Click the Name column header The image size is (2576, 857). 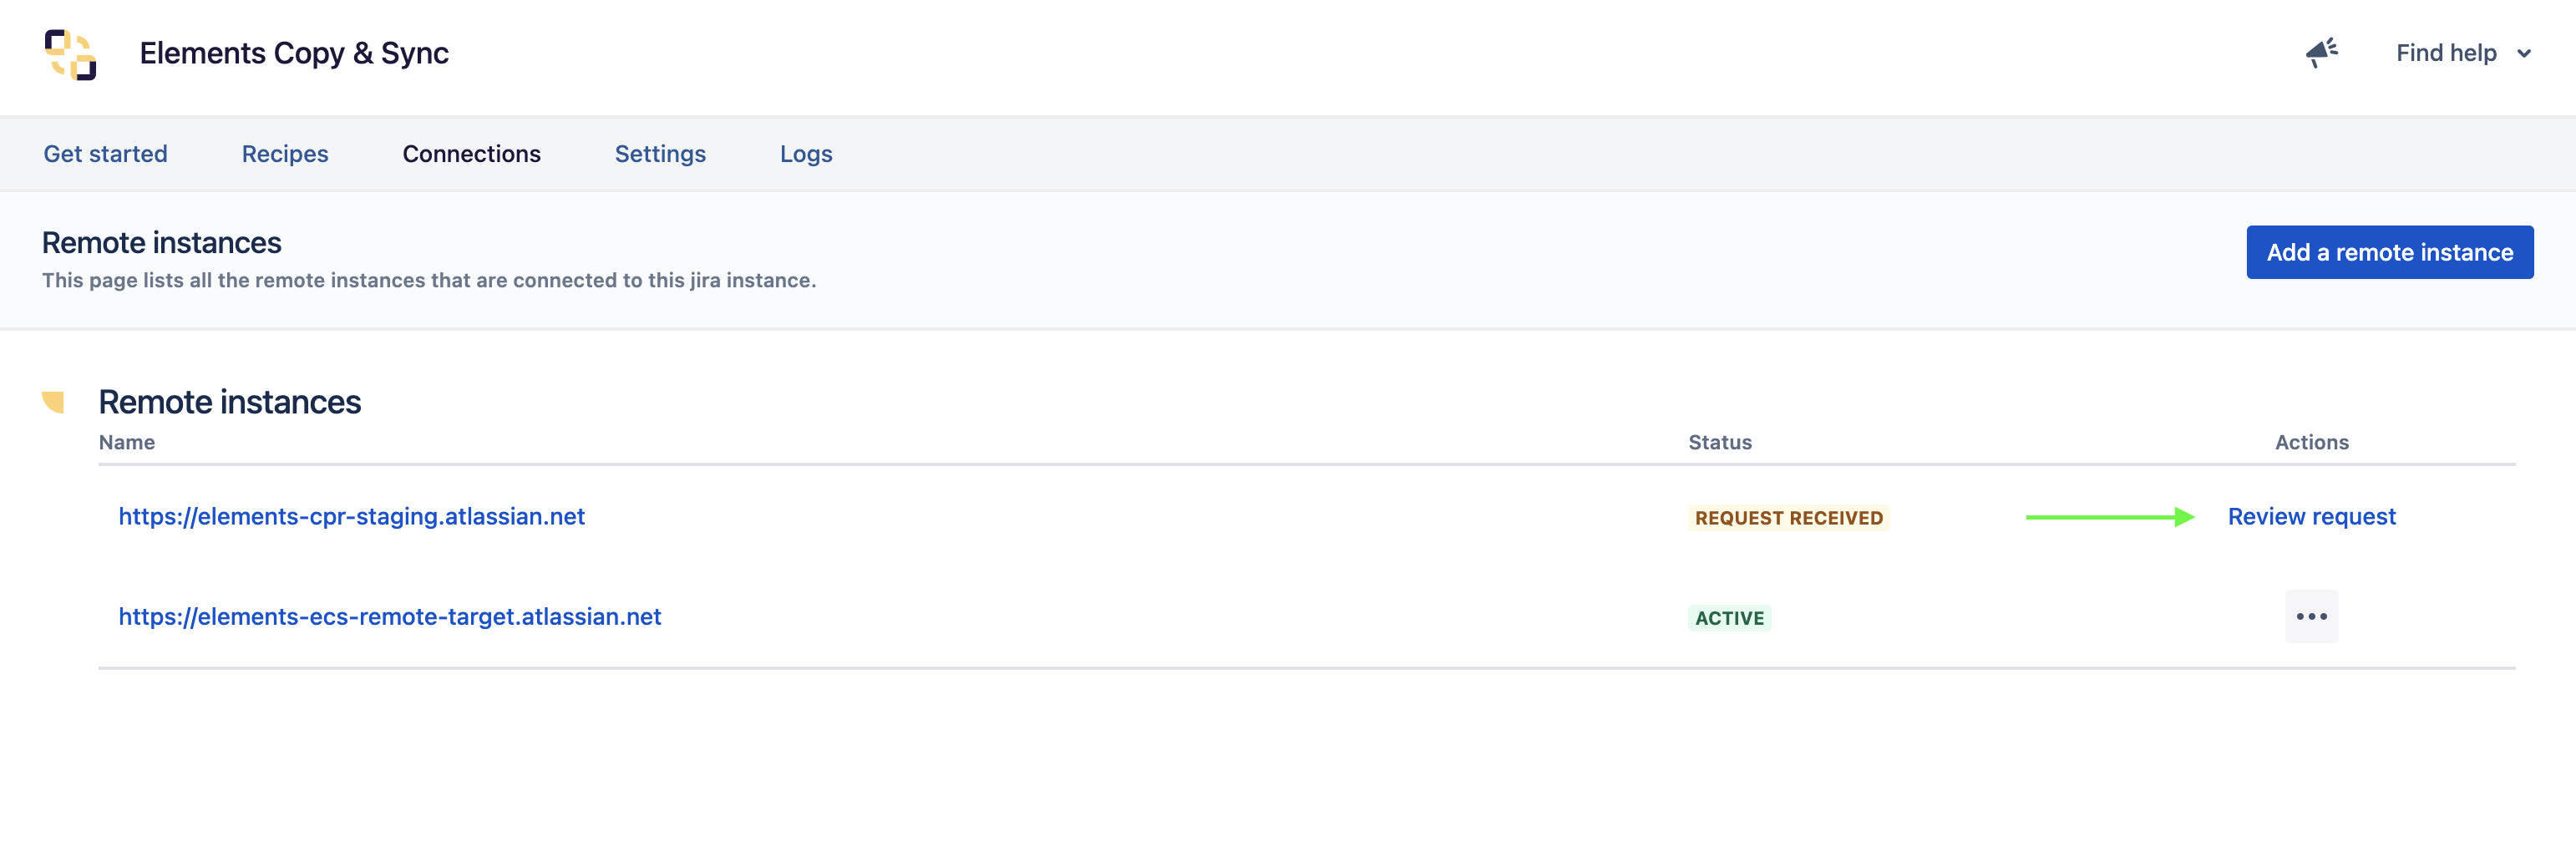(x=127, y=442)
